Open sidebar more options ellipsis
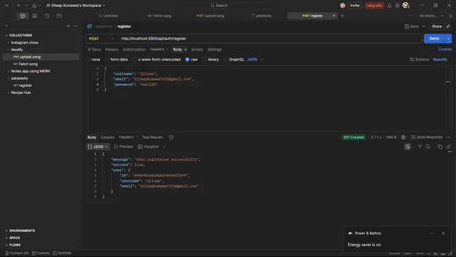This screenshot has width=456, height=257. [76, 26]
